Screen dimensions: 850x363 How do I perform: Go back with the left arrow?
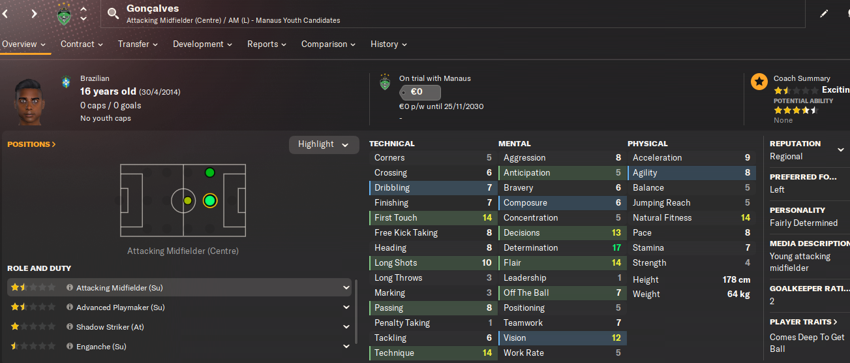point(5,13)
